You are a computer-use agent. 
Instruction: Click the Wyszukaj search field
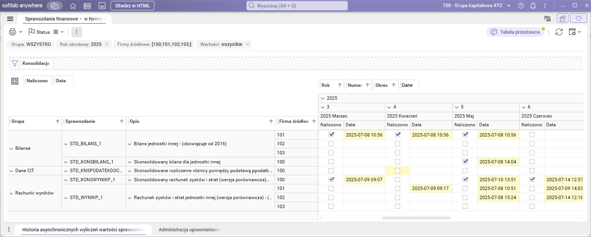(x=297, y=6)
